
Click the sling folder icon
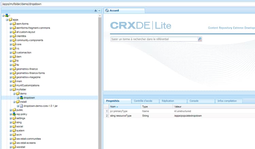[x=14, y=122]
